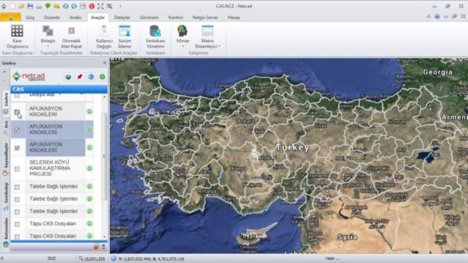The height and width of the screenshot is (263, 468).
Task: Open the quick access toolbar customize arrow
Action: tap(120, 6)
